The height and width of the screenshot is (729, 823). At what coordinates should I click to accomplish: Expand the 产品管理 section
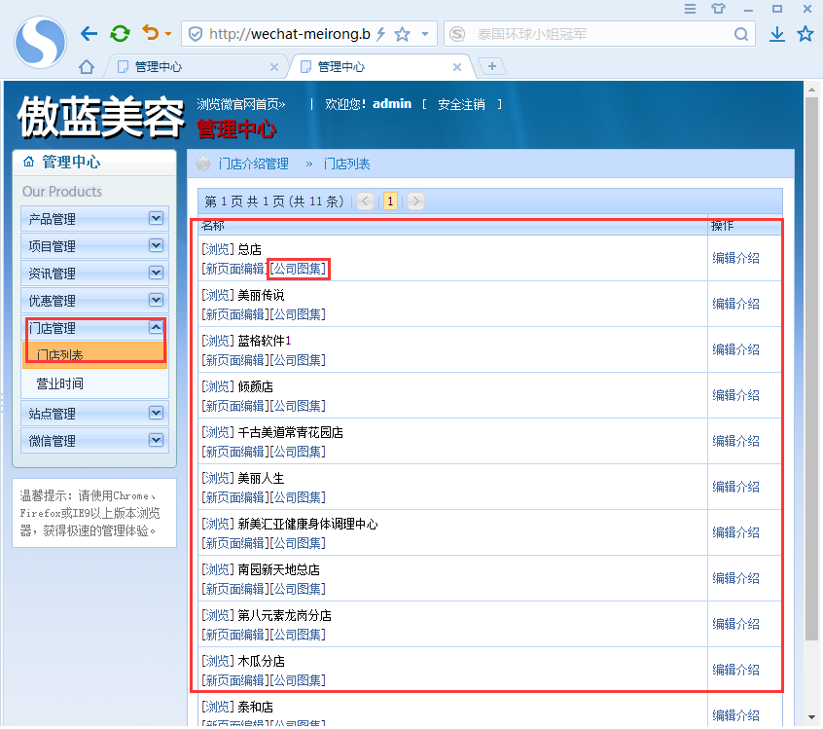coord(155,218)
